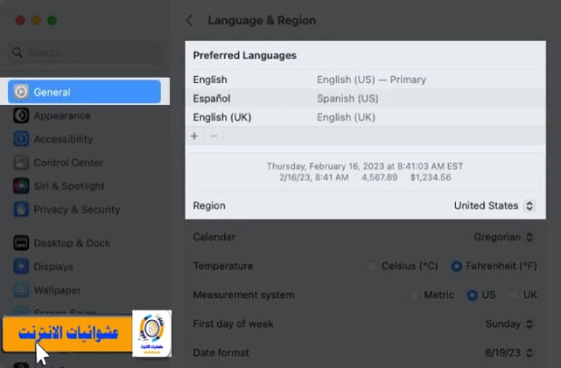Open Appearance settings icon
The width and height of the screenshot is (561, 368).
pyautogui.click(x=21, y=116)
